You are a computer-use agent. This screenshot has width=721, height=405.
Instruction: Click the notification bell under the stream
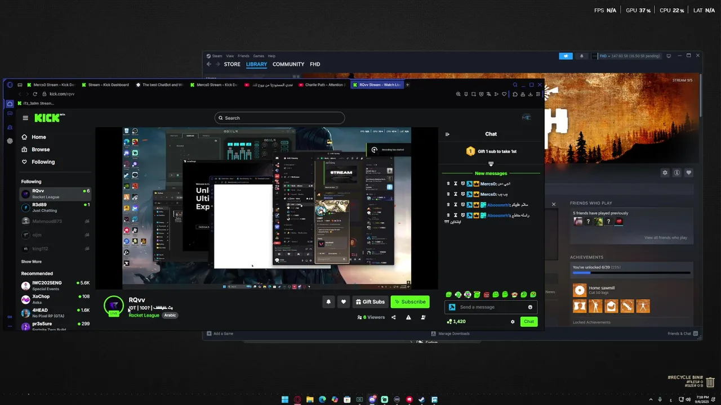[x=328, y=302]
